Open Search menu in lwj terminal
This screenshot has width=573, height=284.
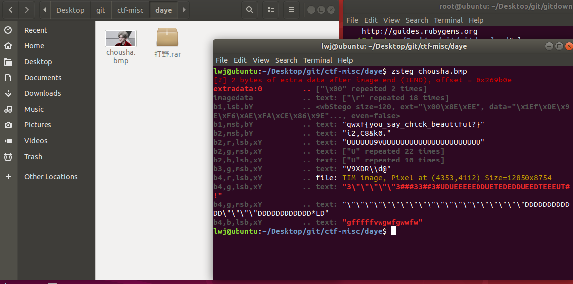click(286, 60)
